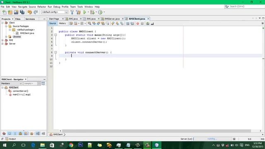Click the Open Project toolbar icon
The image size is (265, 149).
tap(16, 12)
